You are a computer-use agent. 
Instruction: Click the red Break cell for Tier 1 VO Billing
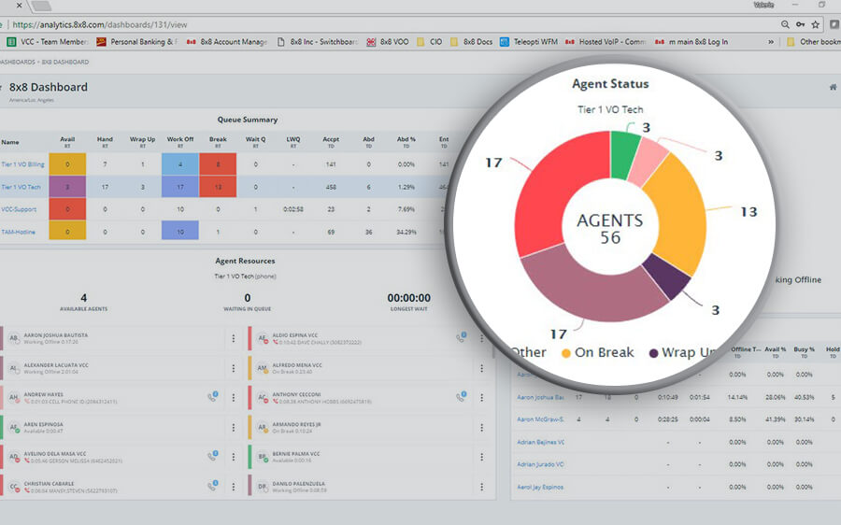[218, 164]
